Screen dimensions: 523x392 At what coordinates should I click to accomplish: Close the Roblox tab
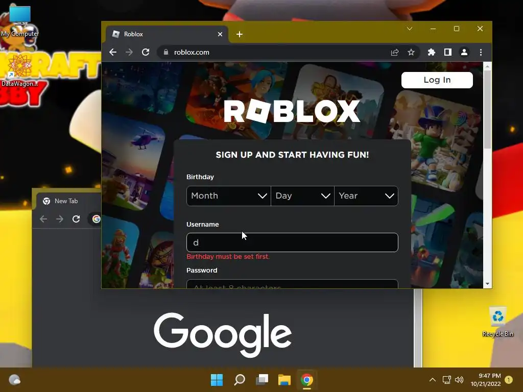220,34
